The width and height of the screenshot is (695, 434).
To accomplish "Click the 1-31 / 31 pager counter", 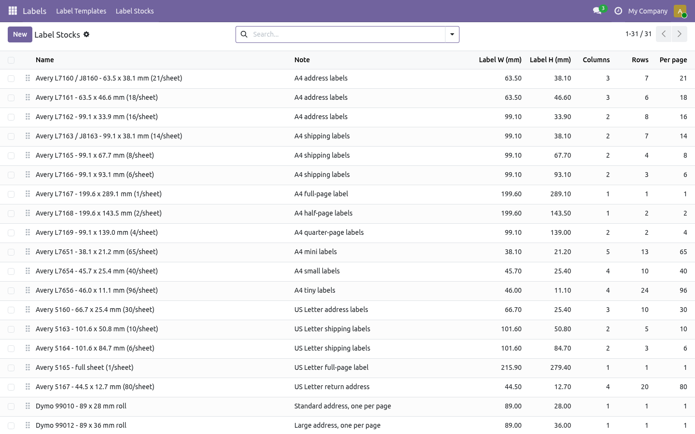I will 639,34.
